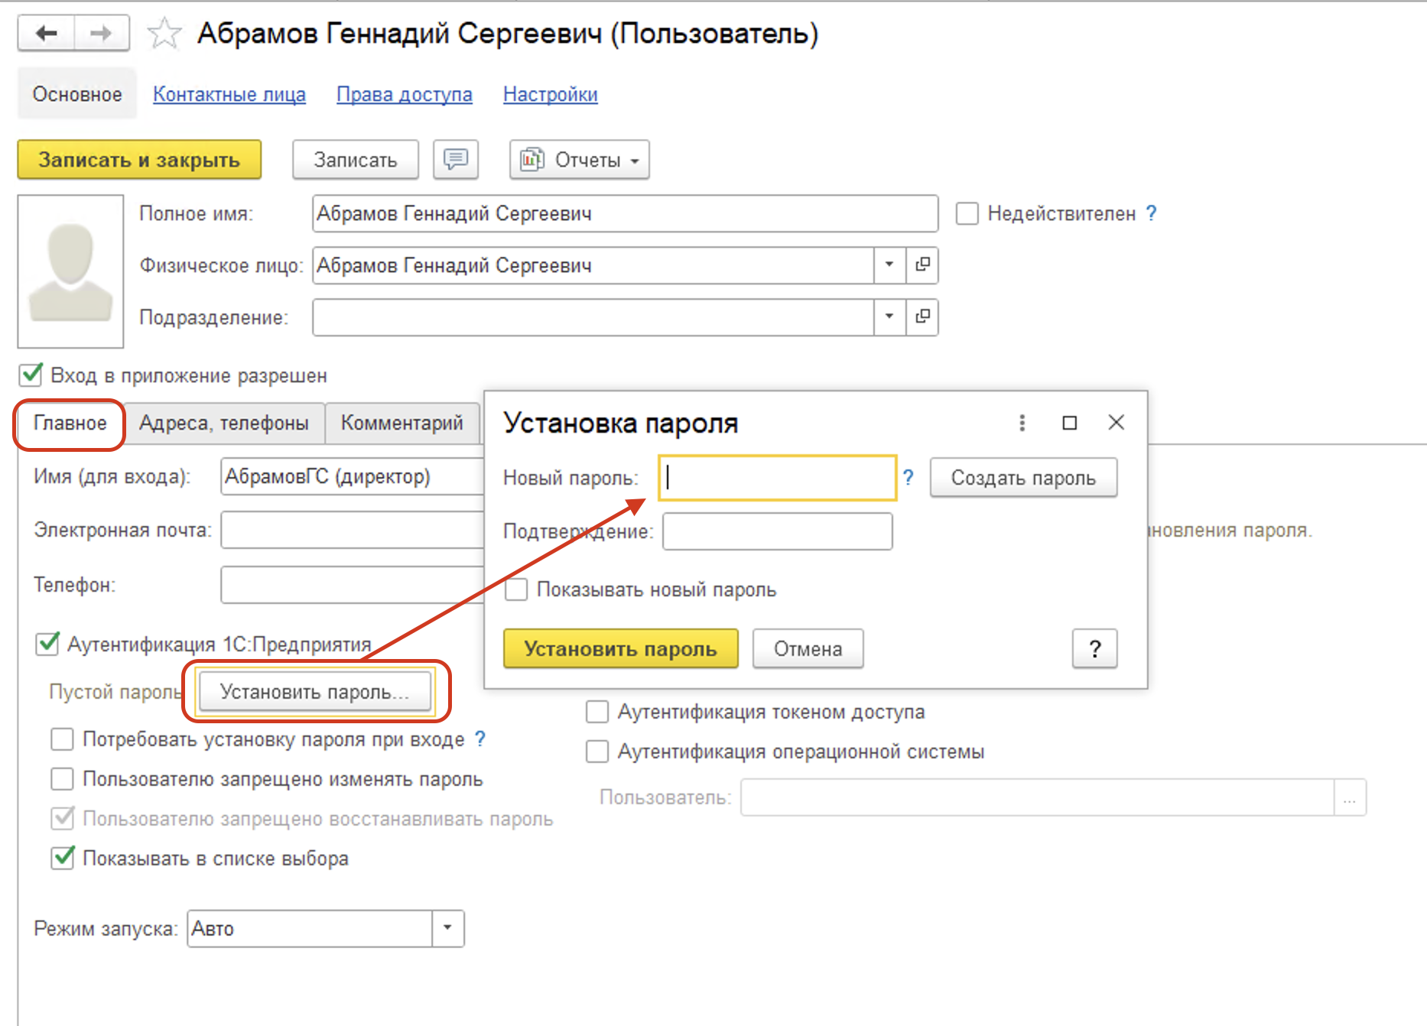Expand the Физическое лицо dropdown
Viewport: 1427px width, 1026px height.
[888, 265]
